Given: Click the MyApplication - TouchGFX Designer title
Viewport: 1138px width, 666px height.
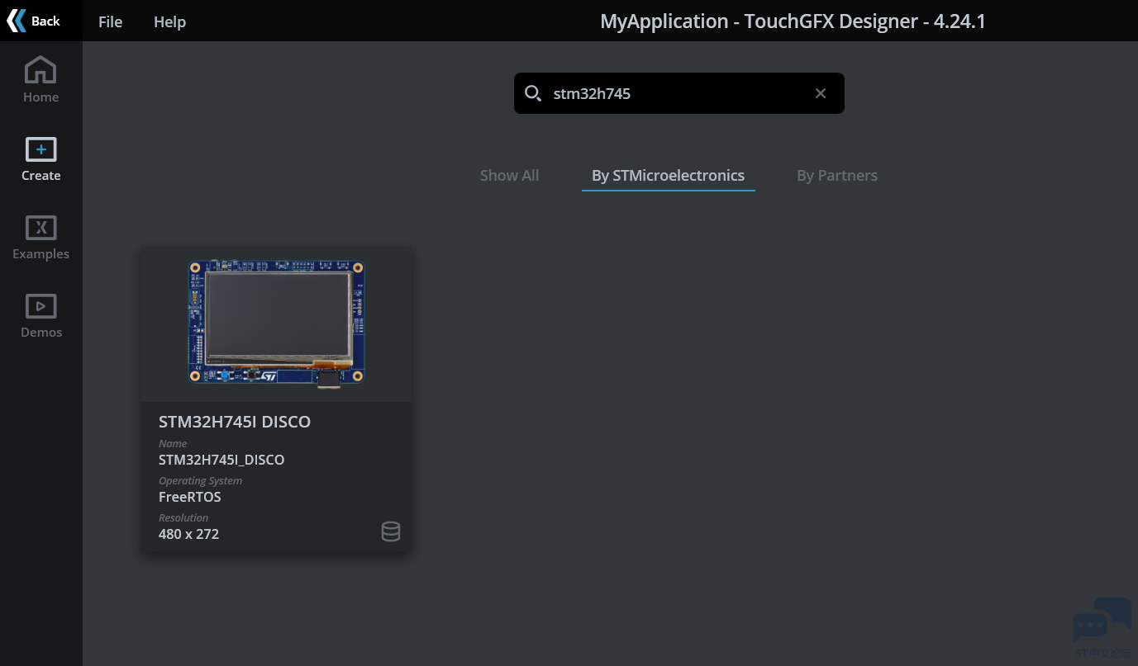Looking at the screenshot, I should 793,21.
